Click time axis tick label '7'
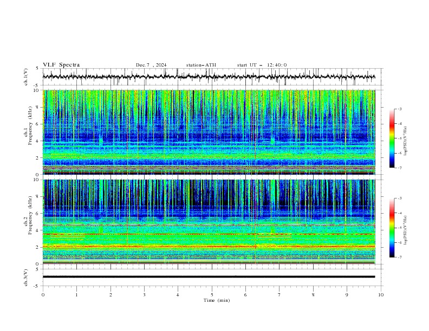Viewport: 429px width, 331px height. tap(279, 295)
